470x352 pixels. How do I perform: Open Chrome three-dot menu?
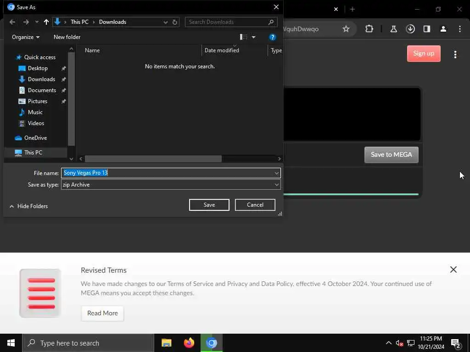click(460, 29)
